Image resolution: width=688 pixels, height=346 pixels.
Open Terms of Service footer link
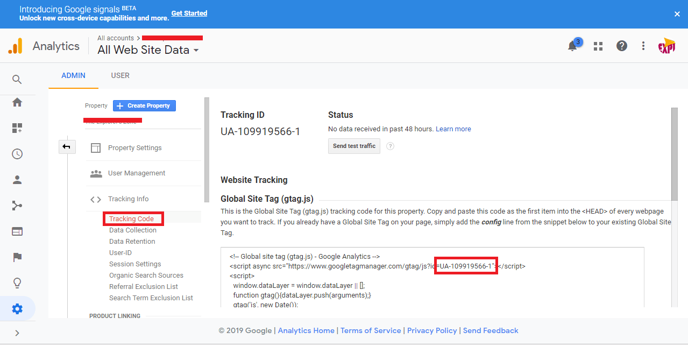coord(371,330)
